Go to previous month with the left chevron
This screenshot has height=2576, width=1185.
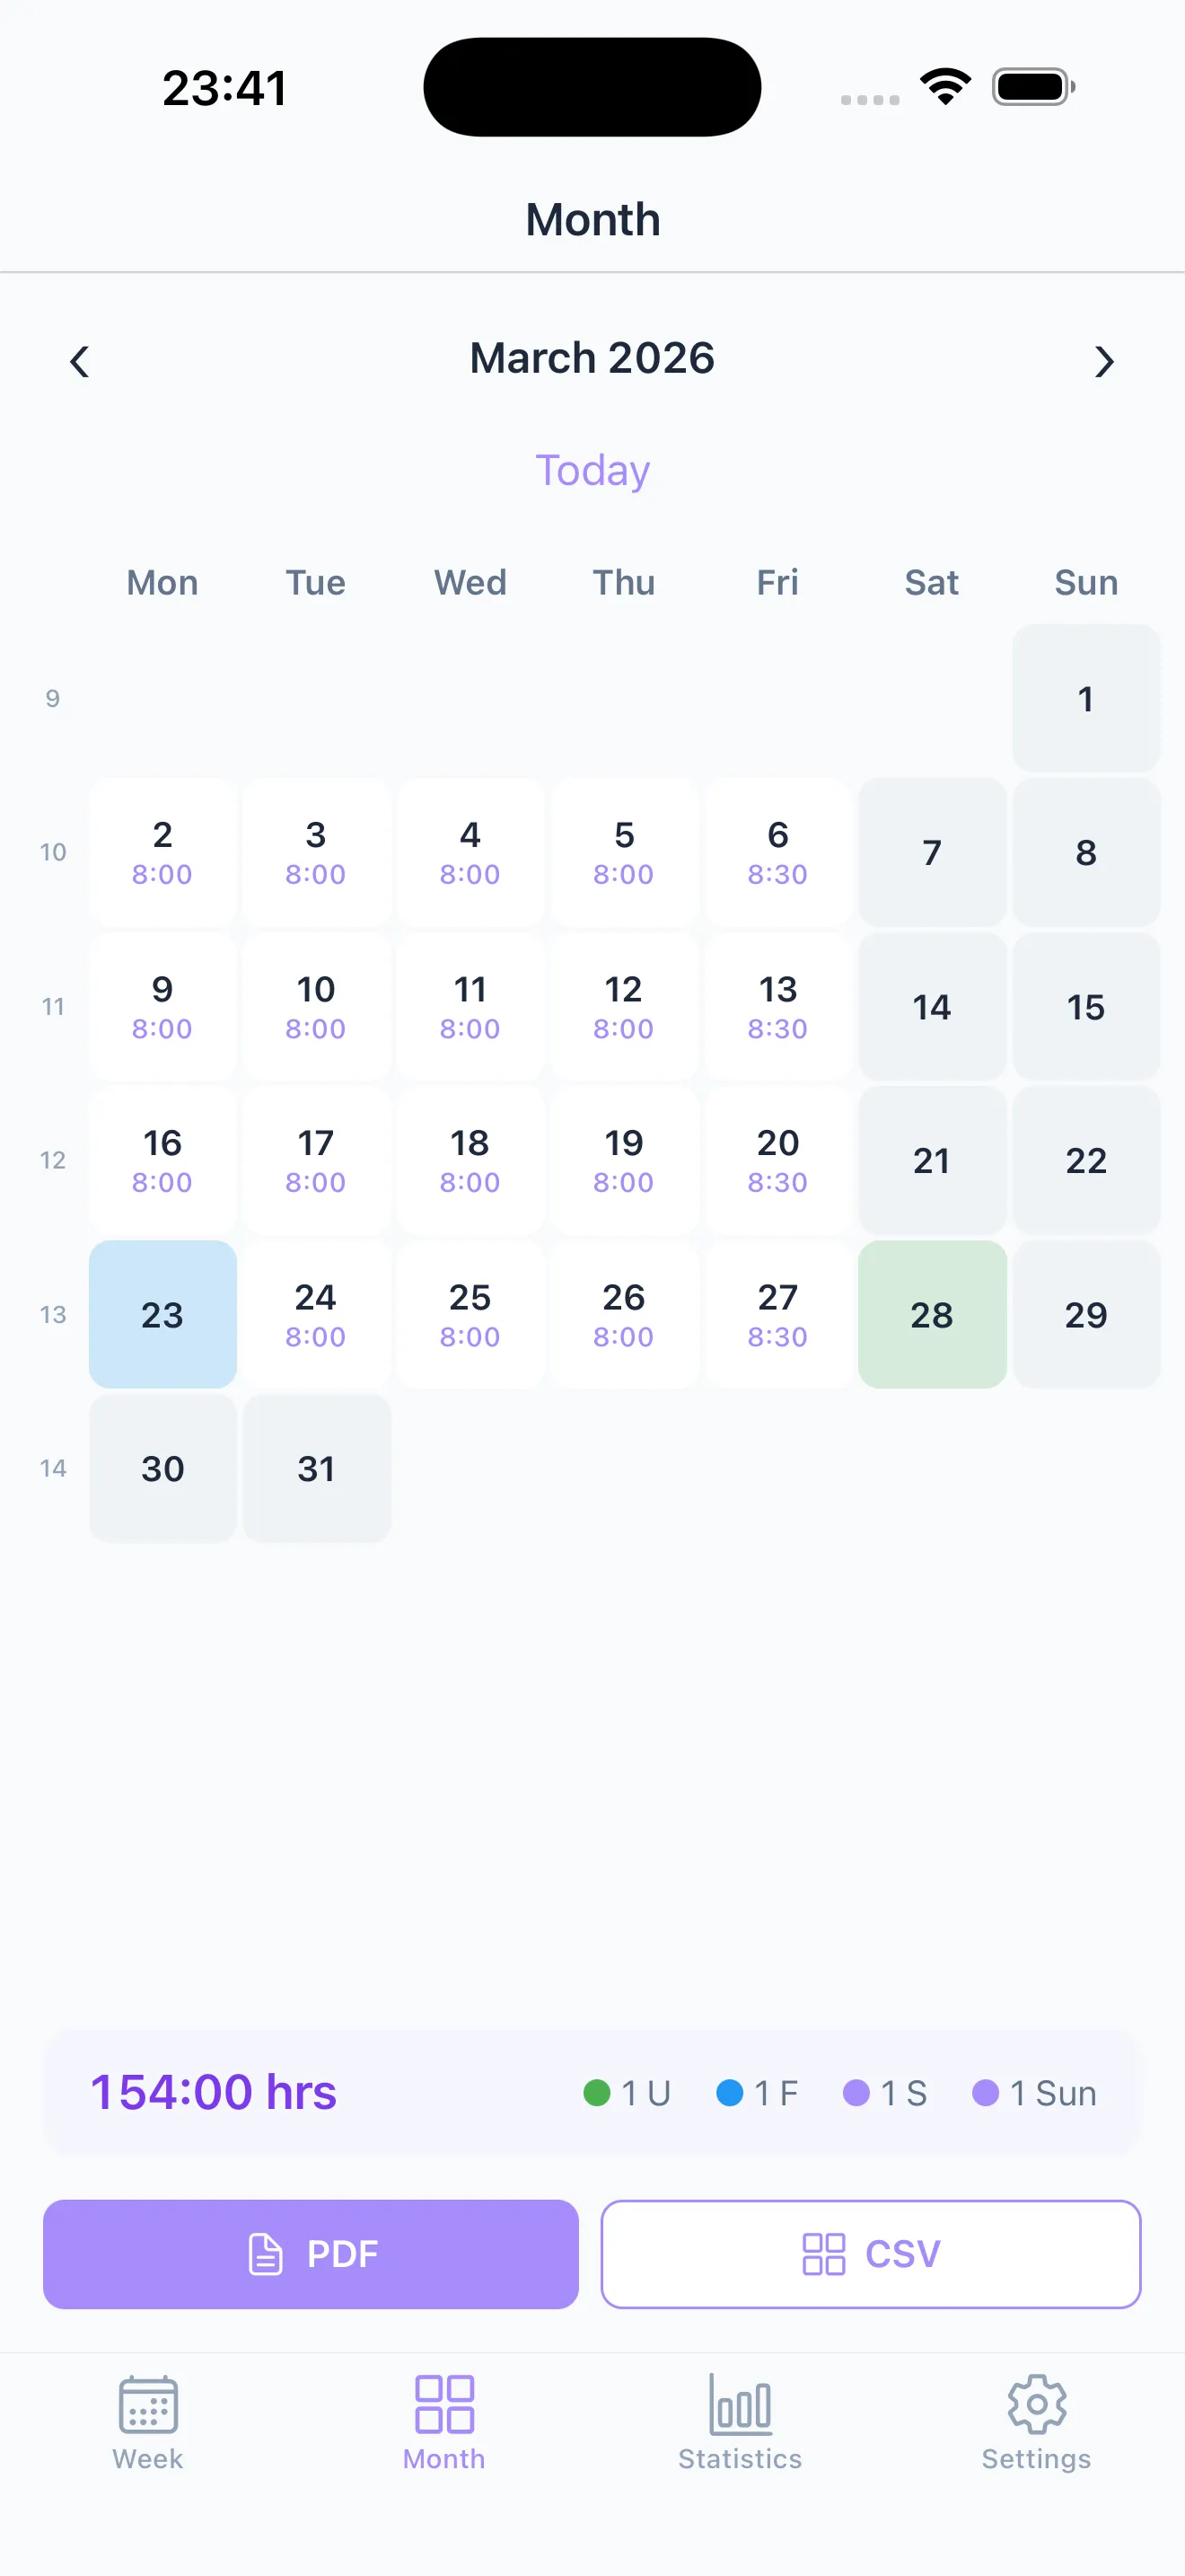click(x=80, y=362)
